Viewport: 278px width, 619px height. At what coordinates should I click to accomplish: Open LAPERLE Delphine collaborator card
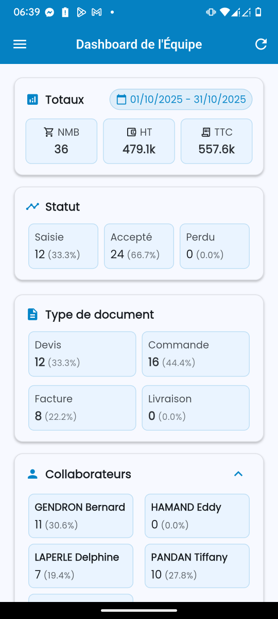tap(81, 566)
